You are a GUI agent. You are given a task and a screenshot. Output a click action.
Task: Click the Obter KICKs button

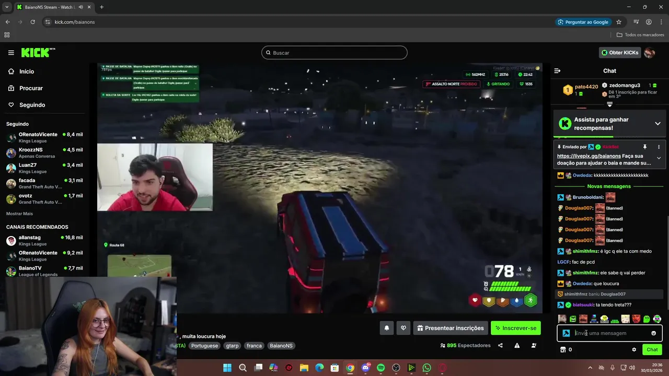(619, 53)
